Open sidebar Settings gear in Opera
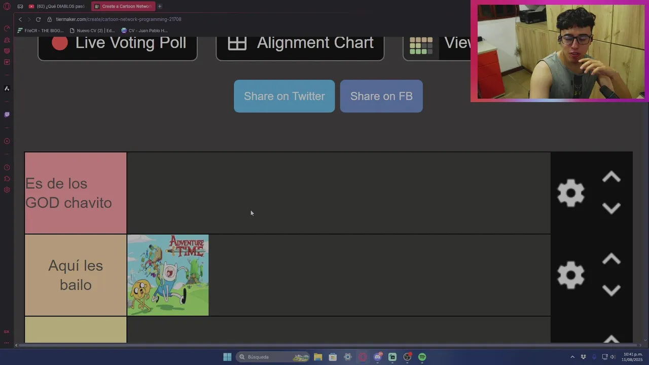This screenshot has width=649, height=365. [x=7, y=190]
